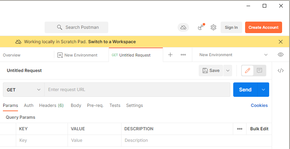This screenshot has width=290, height=149.
Task: Click the Key input cell
Action: point(42,140)
